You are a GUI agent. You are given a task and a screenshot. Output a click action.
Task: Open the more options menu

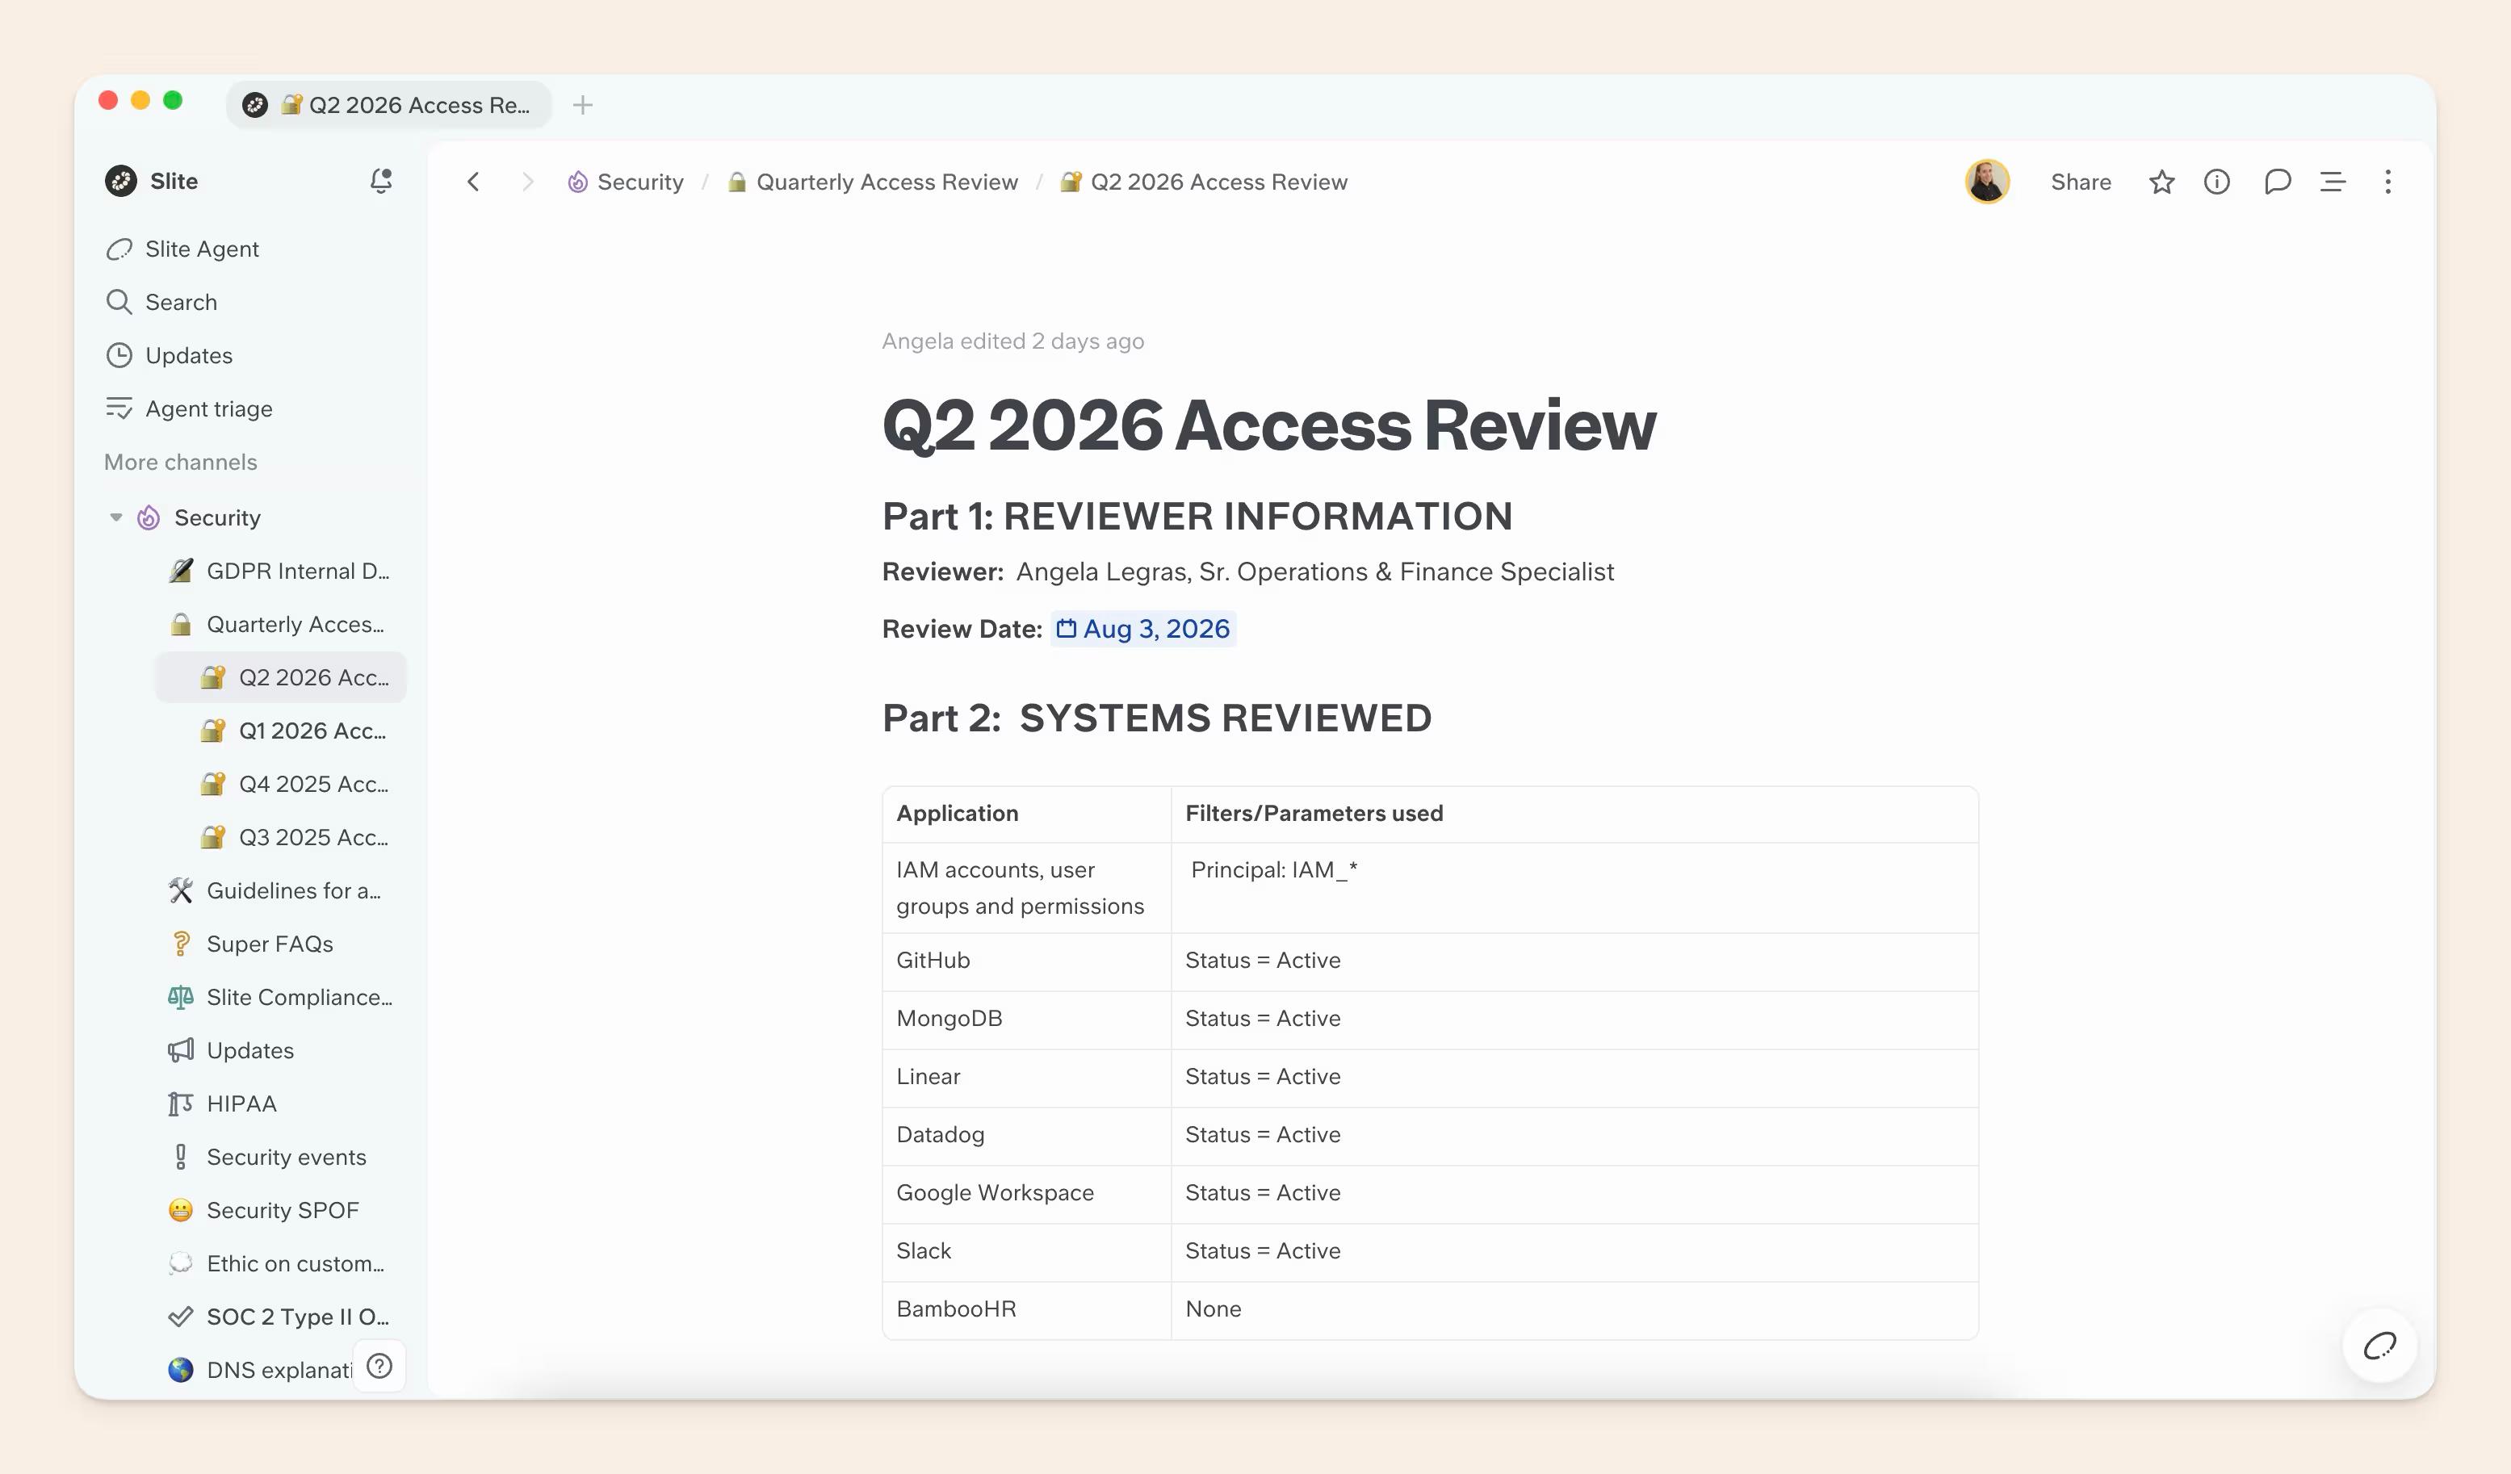pyautogui.click(x=2387, y=182)
